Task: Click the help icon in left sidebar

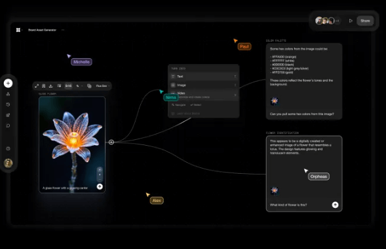Action: [8, 148]
